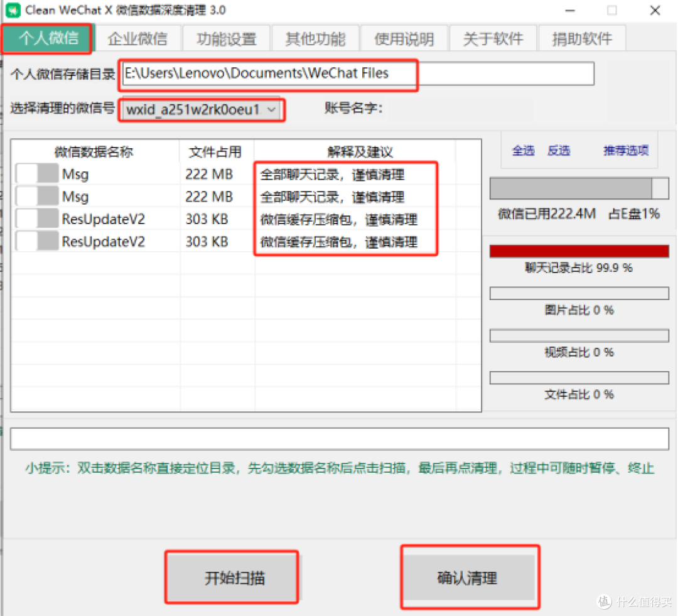The height and width of the screenshot is (616, 678).
Task: Click the 全选 select-all link
Action: 523,150
